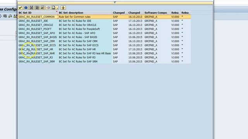Cancel the dialog with the blue X icon
This screenshot has height=139, width=248.
click(x=26, y=8)
